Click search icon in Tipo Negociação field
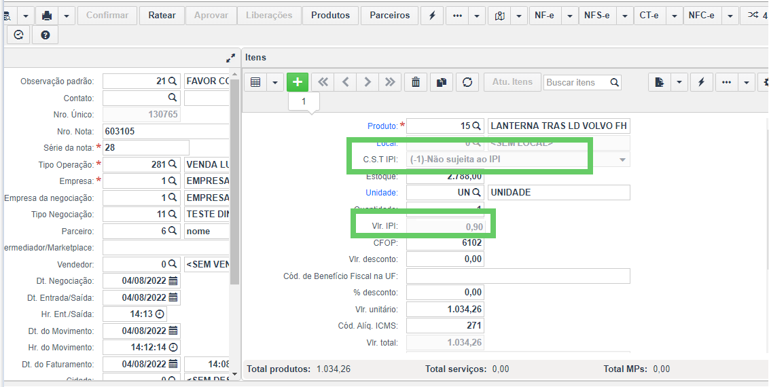 click(x=172, y=214)
